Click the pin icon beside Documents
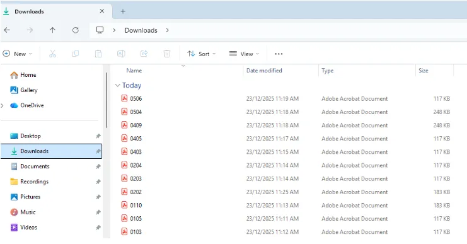 pyautogui.click(x=98, y=166)
